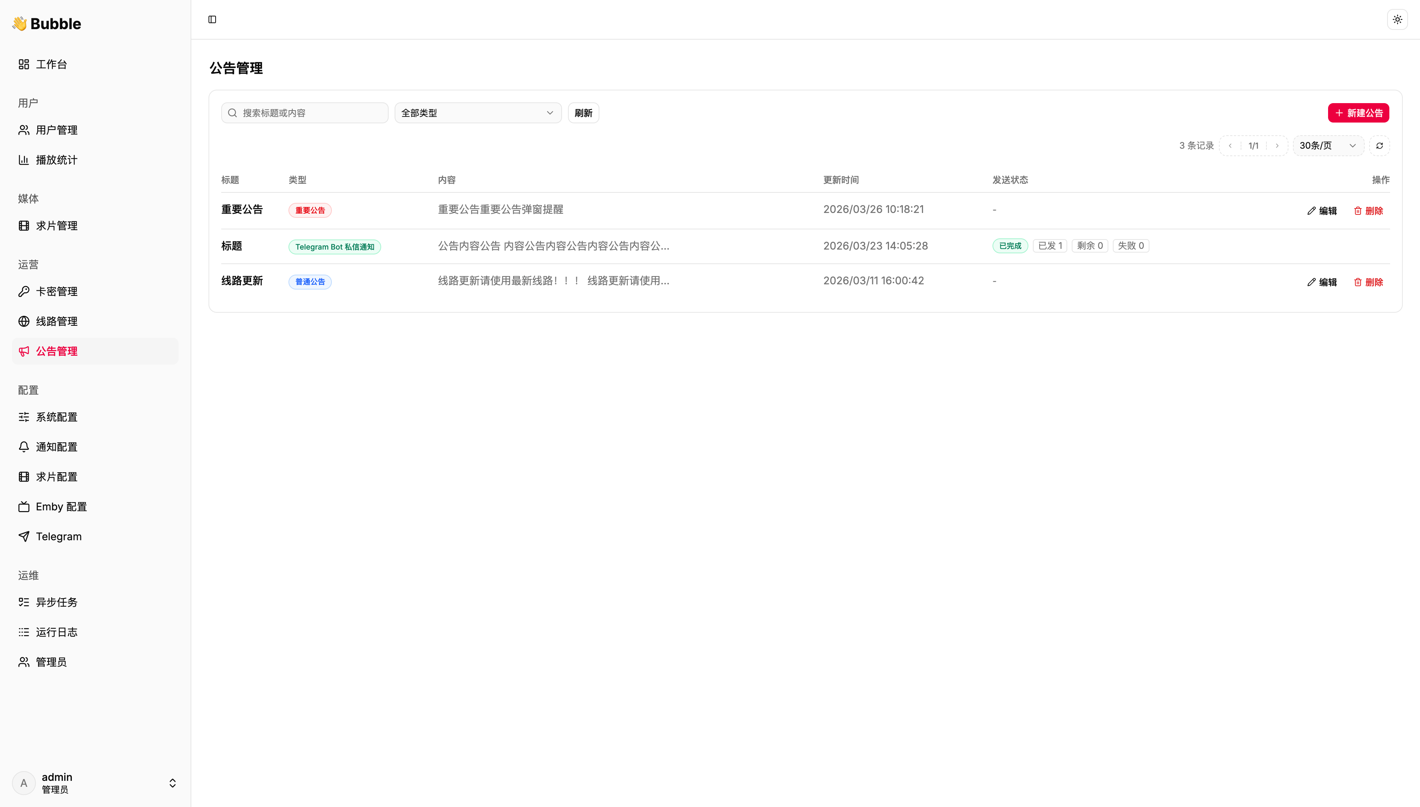The height and width of the screenshot is (807, 1420).
Task: Go to next page arrow
Action: point(1277,146)
